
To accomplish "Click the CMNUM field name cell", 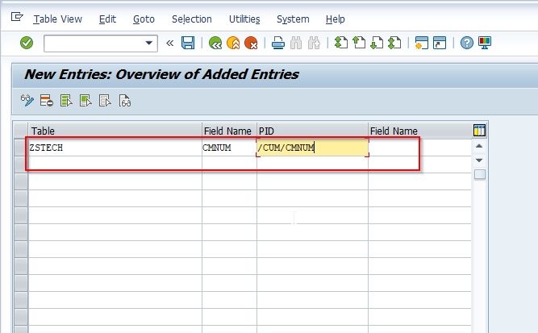I will point(229,148).
